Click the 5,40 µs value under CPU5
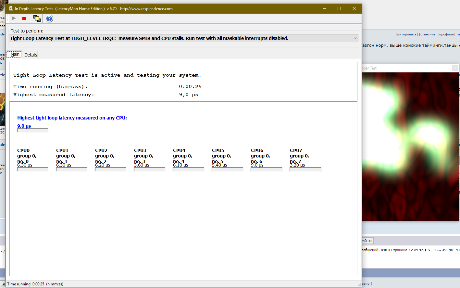 (x=219, y=165)
